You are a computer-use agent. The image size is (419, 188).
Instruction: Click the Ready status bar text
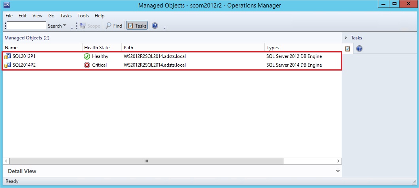tap(12, 181)
